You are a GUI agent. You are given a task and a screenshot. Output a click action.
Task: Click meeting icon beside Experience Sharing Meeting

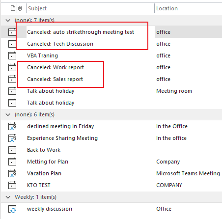tap(12, 138)
